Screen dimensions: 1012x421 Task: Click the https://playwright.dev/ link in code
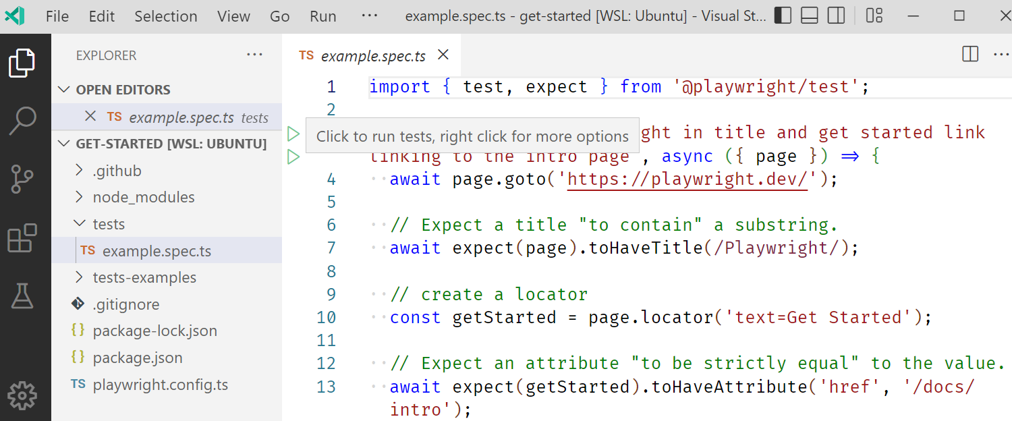[687, 179]
